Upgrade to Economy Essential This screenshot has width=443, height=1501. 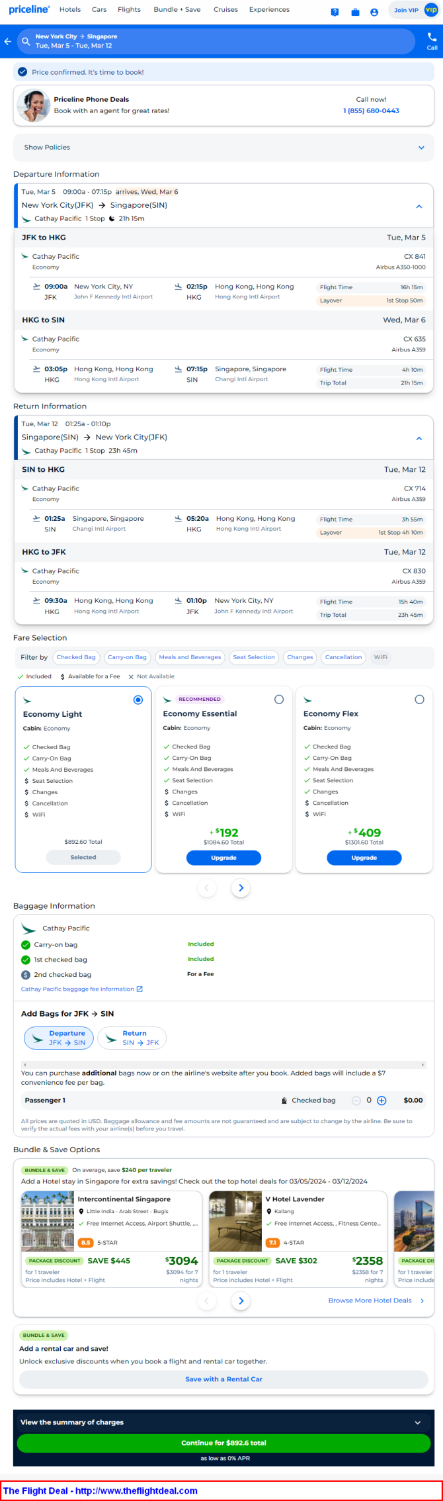click(223, 858)
